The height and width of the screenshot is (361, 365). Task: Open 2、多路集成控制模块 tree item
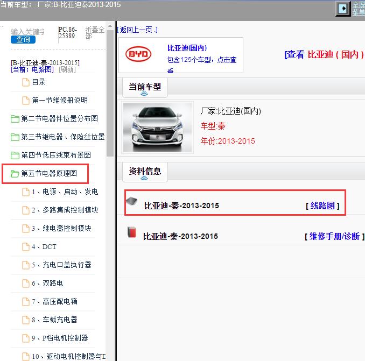[65, 210]
